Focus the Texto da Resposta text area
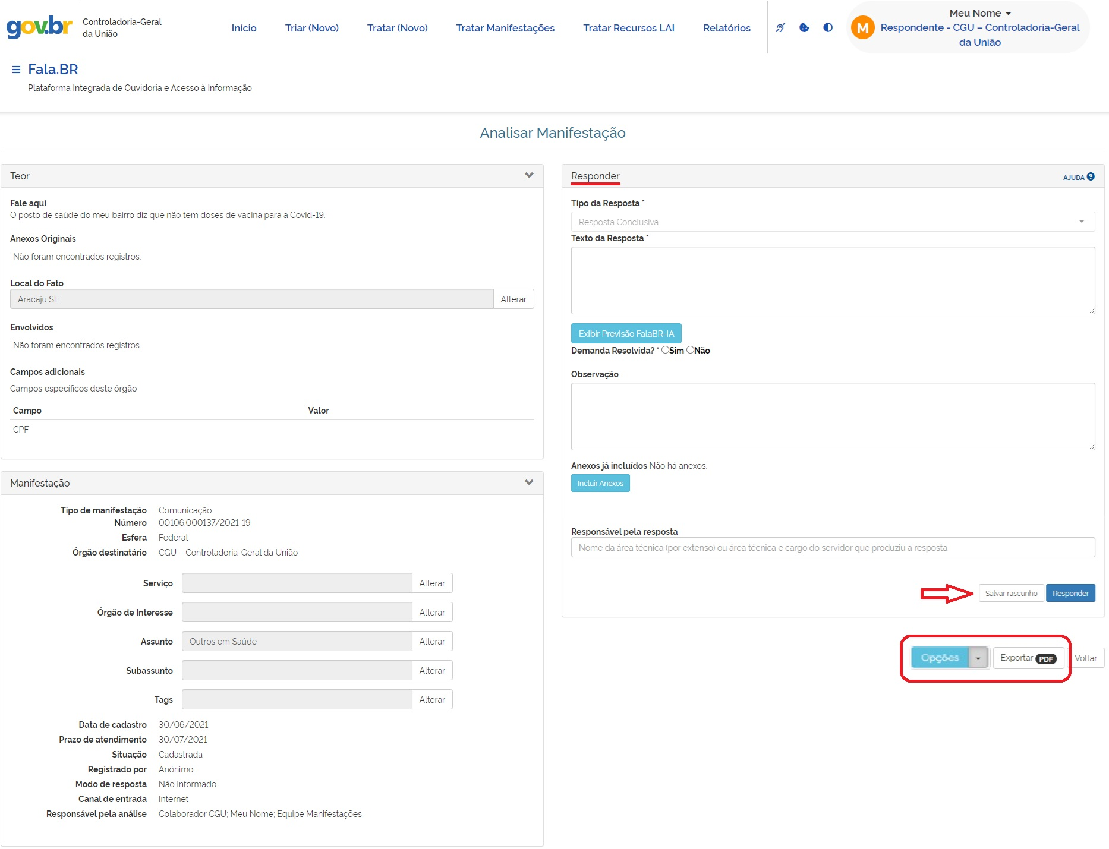 click(x=832, y=280)
